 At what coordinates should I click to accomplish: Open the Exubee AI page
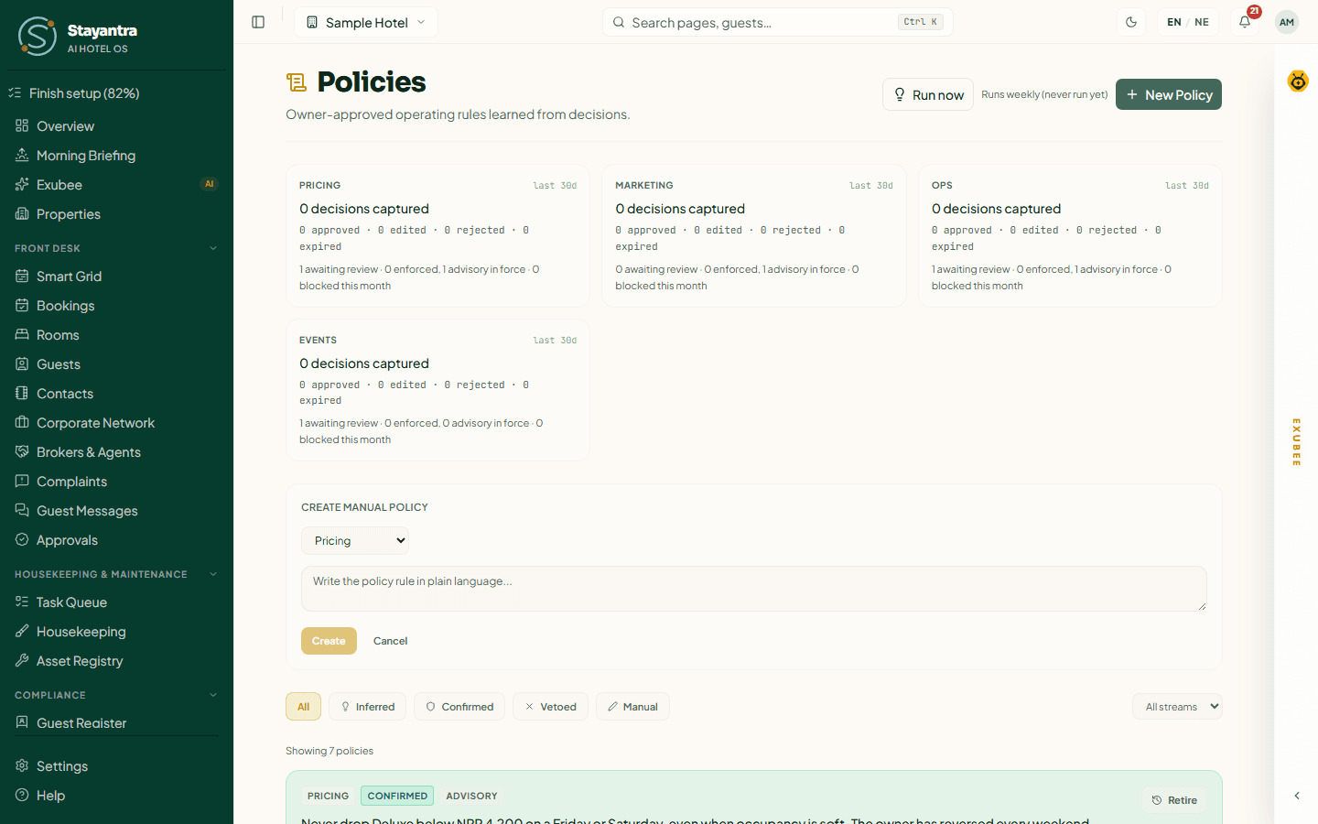coord(116,185)
